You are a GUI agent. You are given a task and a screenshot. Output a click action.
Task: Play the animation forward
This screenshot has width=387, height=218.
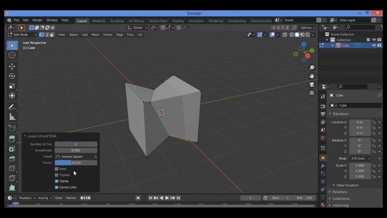coord(167,198)
